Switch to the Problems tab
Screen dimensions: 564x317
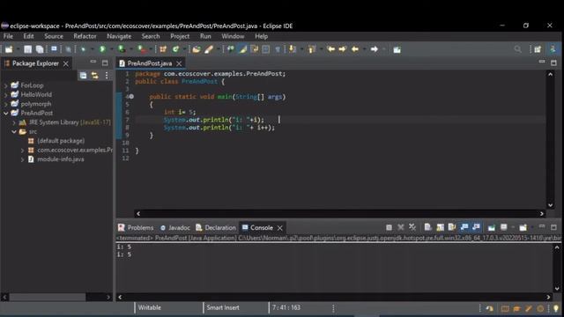[x=136, y=228]
